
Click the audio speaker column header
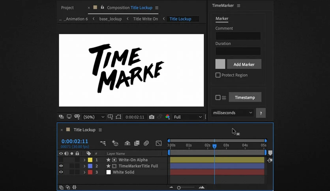(x=66, y=154)
